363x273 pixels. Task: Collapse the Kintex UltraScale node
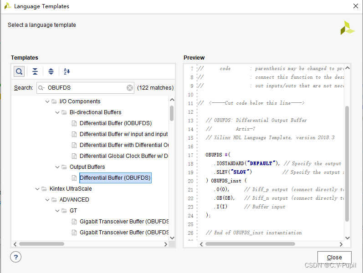[x=37, y=189]
